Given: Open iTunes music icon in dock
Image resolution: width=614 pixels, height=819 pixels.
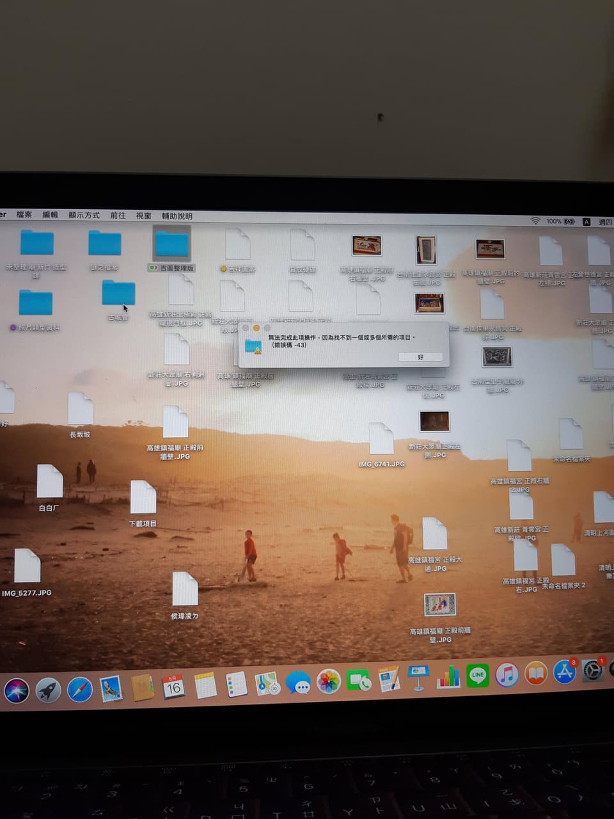Looking at the screenshot, I should tap(507, 674).
